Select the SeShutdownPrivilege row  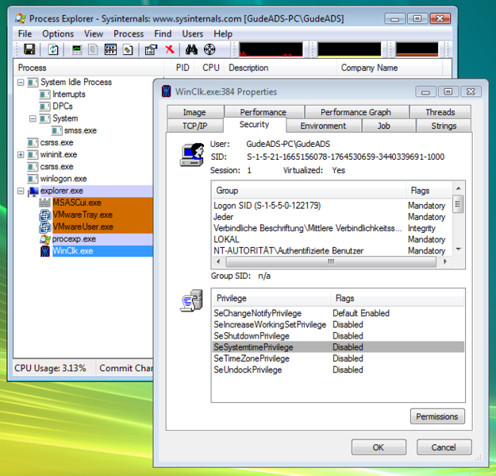coord(338,335)
